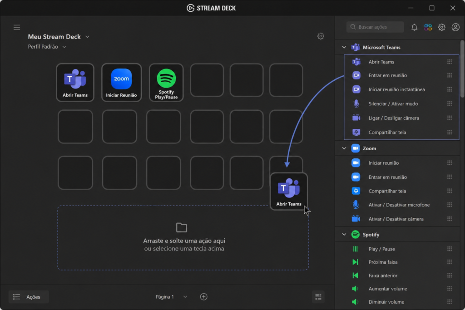
Task: Select 'Play / Pause' text in Spotify list
Action: coord(381,249)
